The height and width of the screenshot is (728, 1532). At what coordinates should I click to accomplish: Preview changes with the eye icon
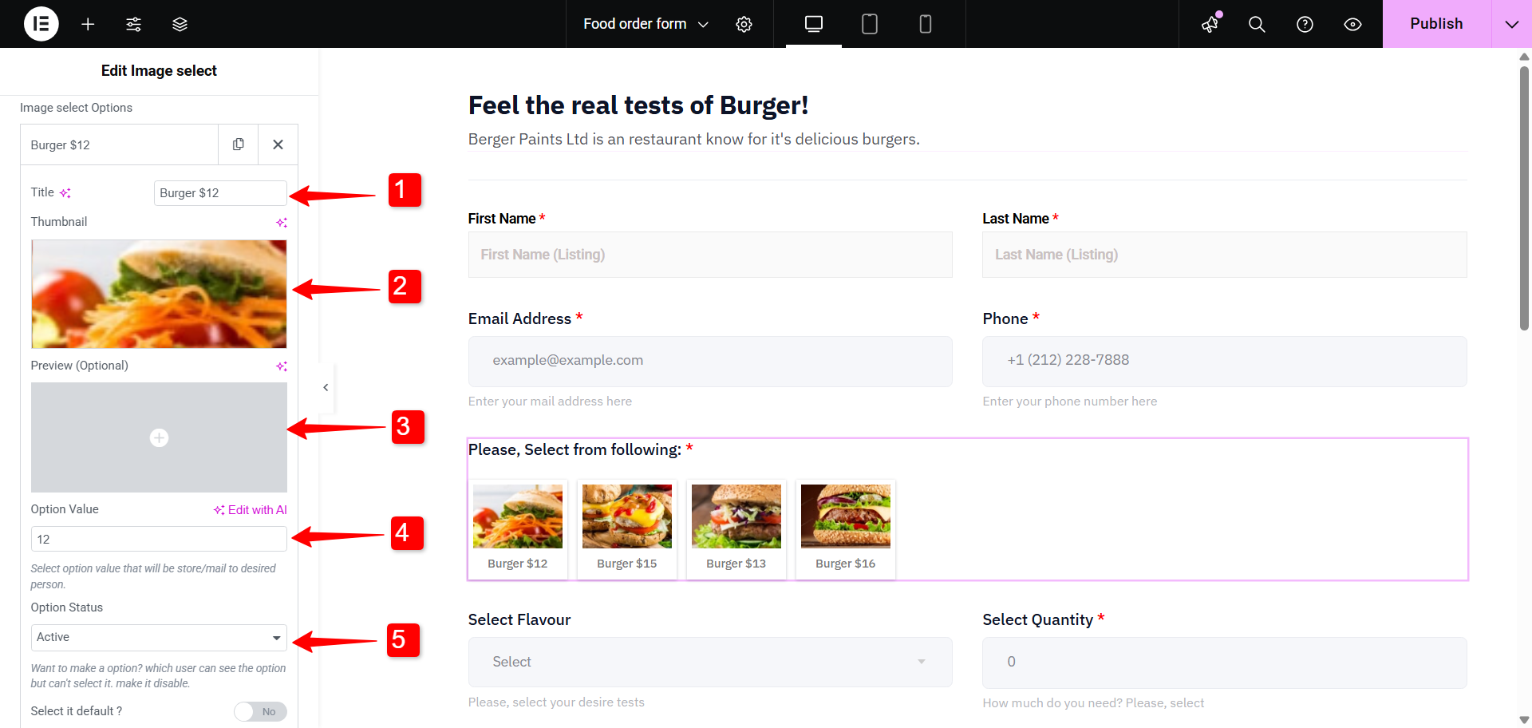1352,24
